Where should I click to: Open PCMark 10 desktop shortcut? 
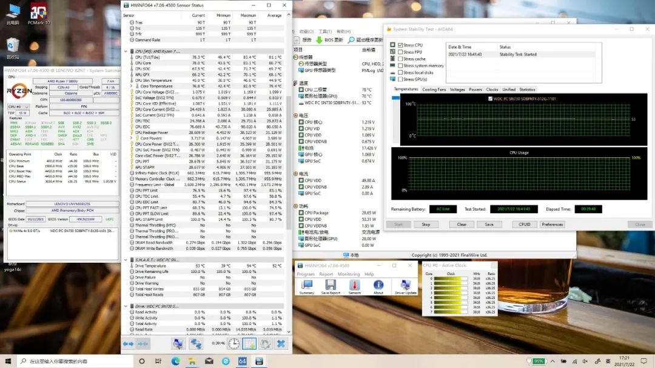(x=39, y=13)
